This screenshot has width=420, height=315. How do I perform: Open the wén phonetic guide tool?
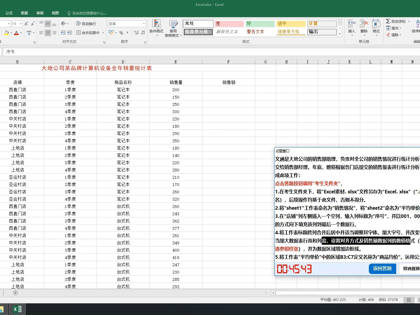(29, 33)
